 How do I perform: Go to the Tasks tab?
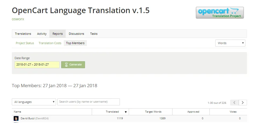(94, 34)
